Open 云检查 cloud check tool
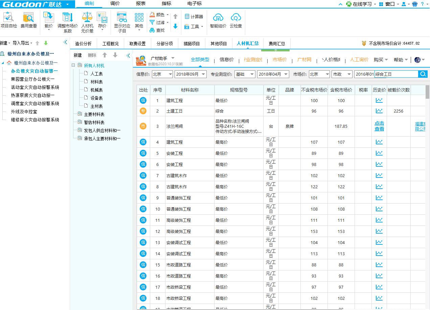The width and height of the screenshot is (430, 310). click(236, 20)
